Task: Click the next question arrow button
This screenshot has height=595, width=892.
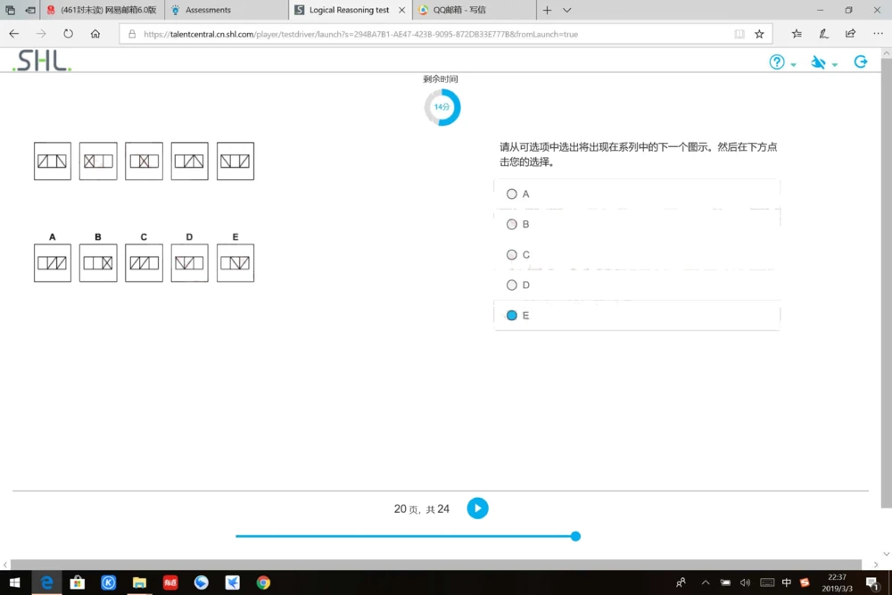Action: 478,508
